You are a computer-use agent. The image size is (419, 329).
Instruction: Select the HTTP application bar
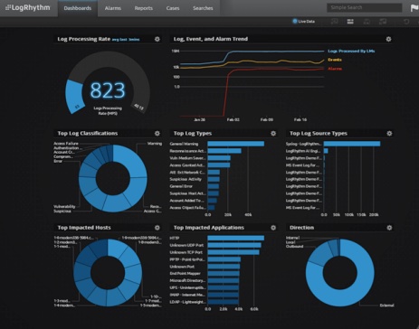pos(236,238)
